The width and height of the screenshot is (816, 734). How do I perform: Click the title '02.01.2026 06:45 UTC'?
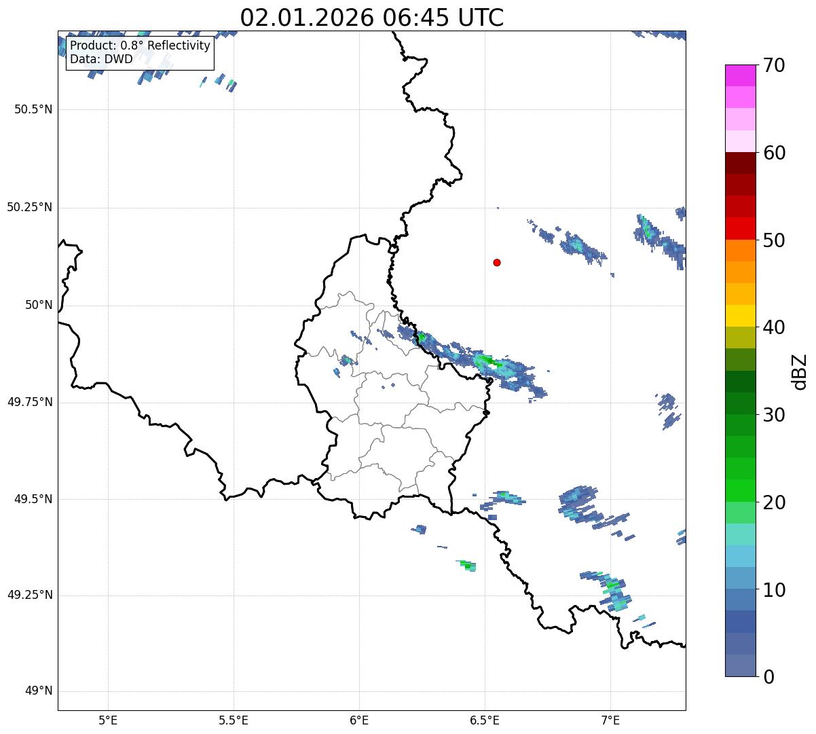pyautogui.click(x=372, y=18)
